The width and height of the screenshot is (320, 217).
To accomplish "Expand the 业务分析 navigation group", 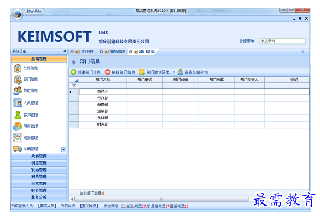I will coord(39,197).
